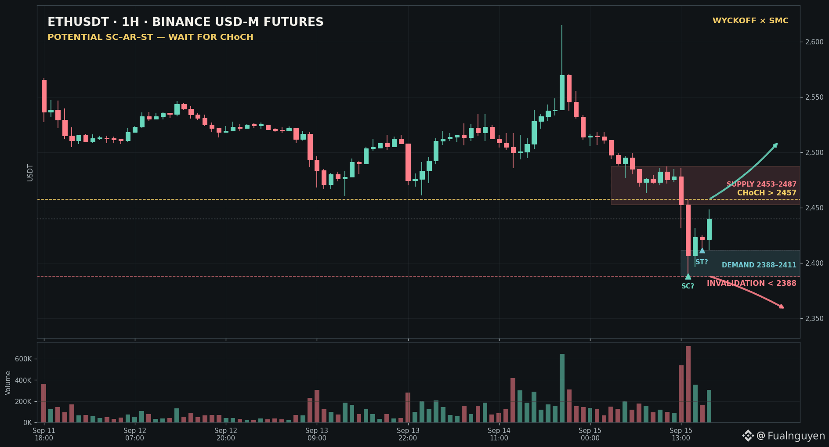This screenshot has width=829, height=447.
Task: Click the WYCKOFF × SMC label
Action: [x=750, y=21]
